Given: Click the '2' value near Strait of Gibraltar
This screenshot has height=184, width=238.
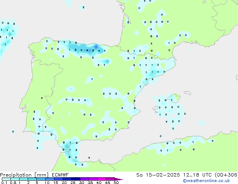Looking at the screenshot, I should [69, 157].
